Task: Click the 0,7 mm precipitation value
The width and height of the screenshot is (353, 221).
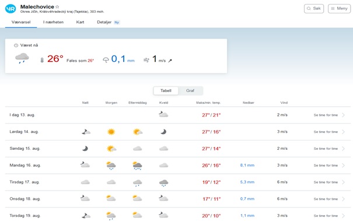Action: 247,199
